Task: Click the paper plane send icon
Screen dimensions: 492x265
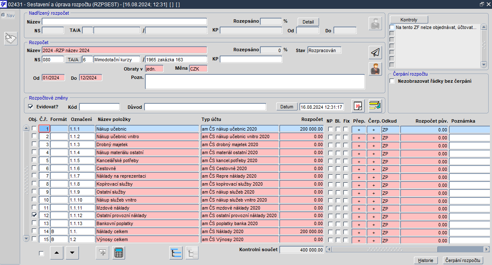Action: [x=375, y=52]
